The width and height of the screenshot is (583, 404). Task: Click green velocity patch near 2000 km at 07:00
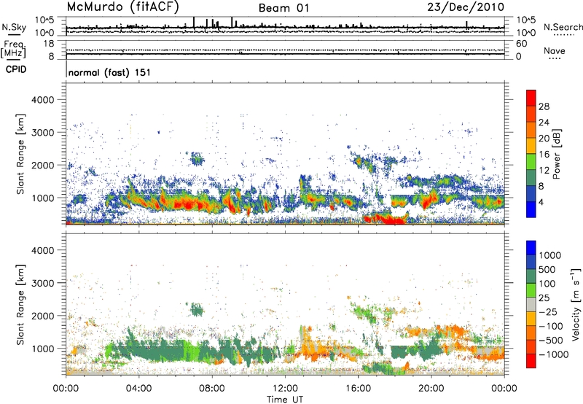(197, 309)
